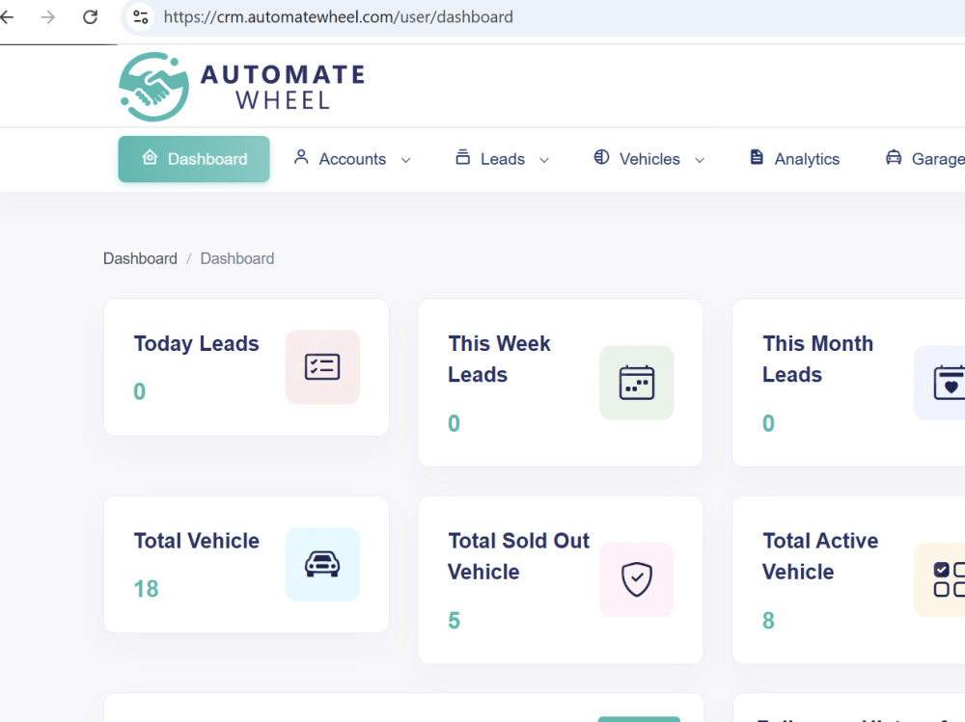Image resolution: width=965 pixels, height=722 pixels.
Task: Open site information icon in address bar
Action: pos(141,17)
